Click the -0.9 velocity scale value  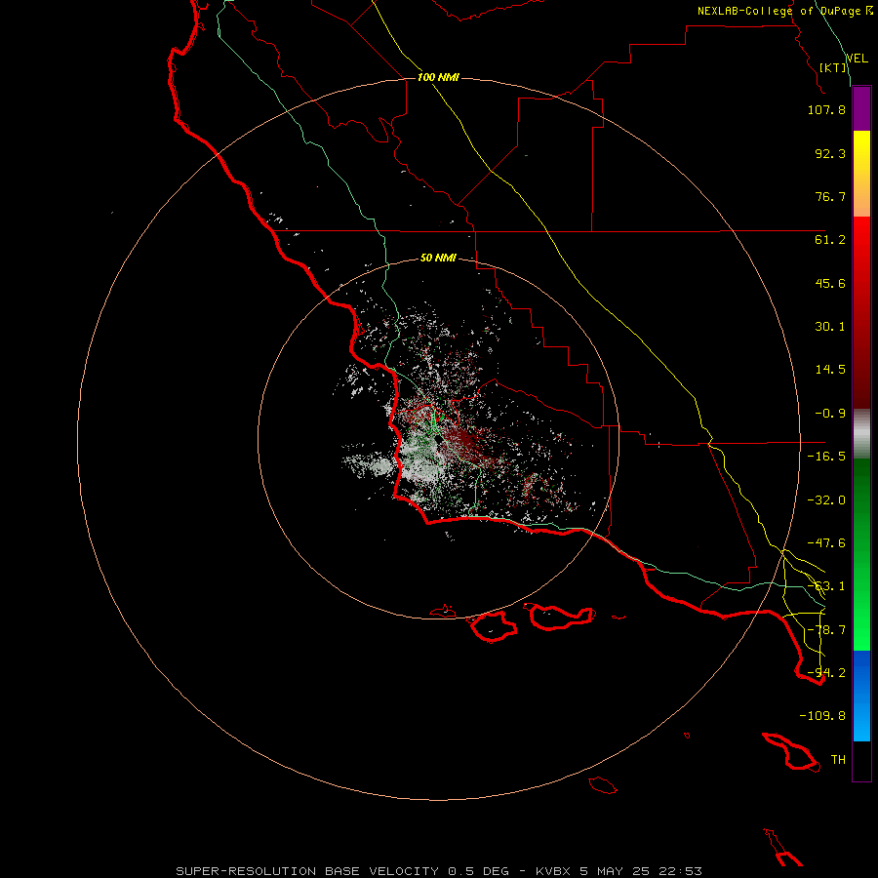[830, 414]
